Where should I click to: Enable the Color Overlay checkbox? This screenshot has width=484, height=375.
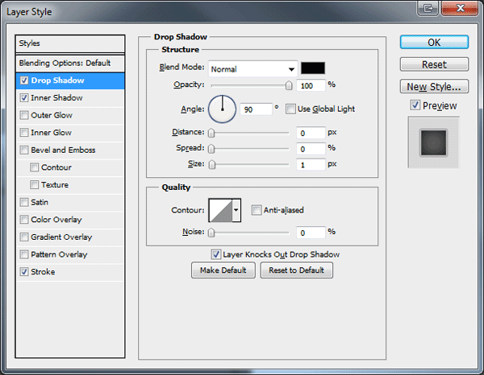click(x=24, y=220)
